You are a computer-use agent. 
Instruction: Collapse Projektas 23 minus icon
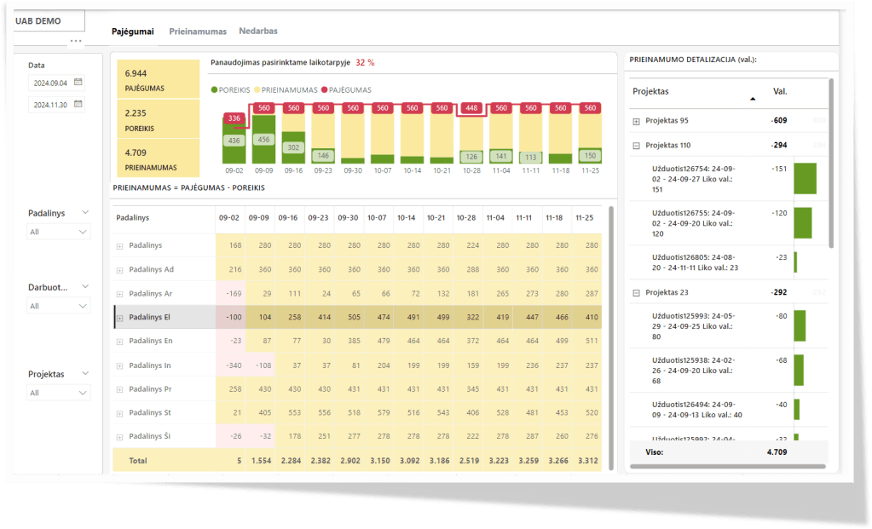pyautogui.click(x=636, y=292)
